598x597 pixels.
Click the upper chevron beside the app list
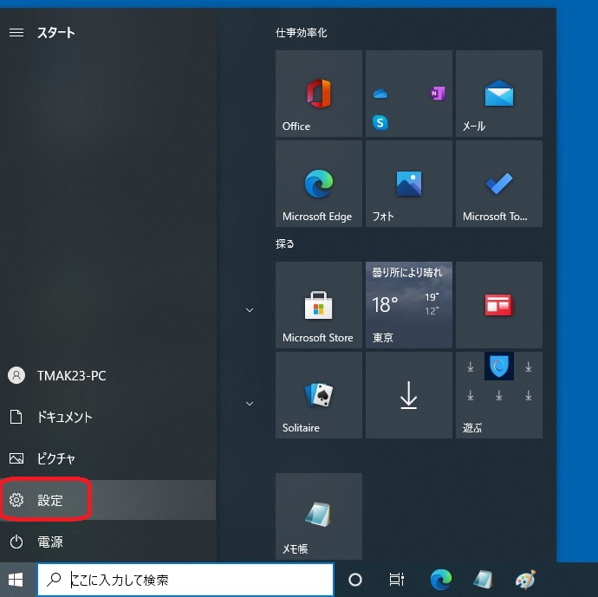click(x=250, y=310)
